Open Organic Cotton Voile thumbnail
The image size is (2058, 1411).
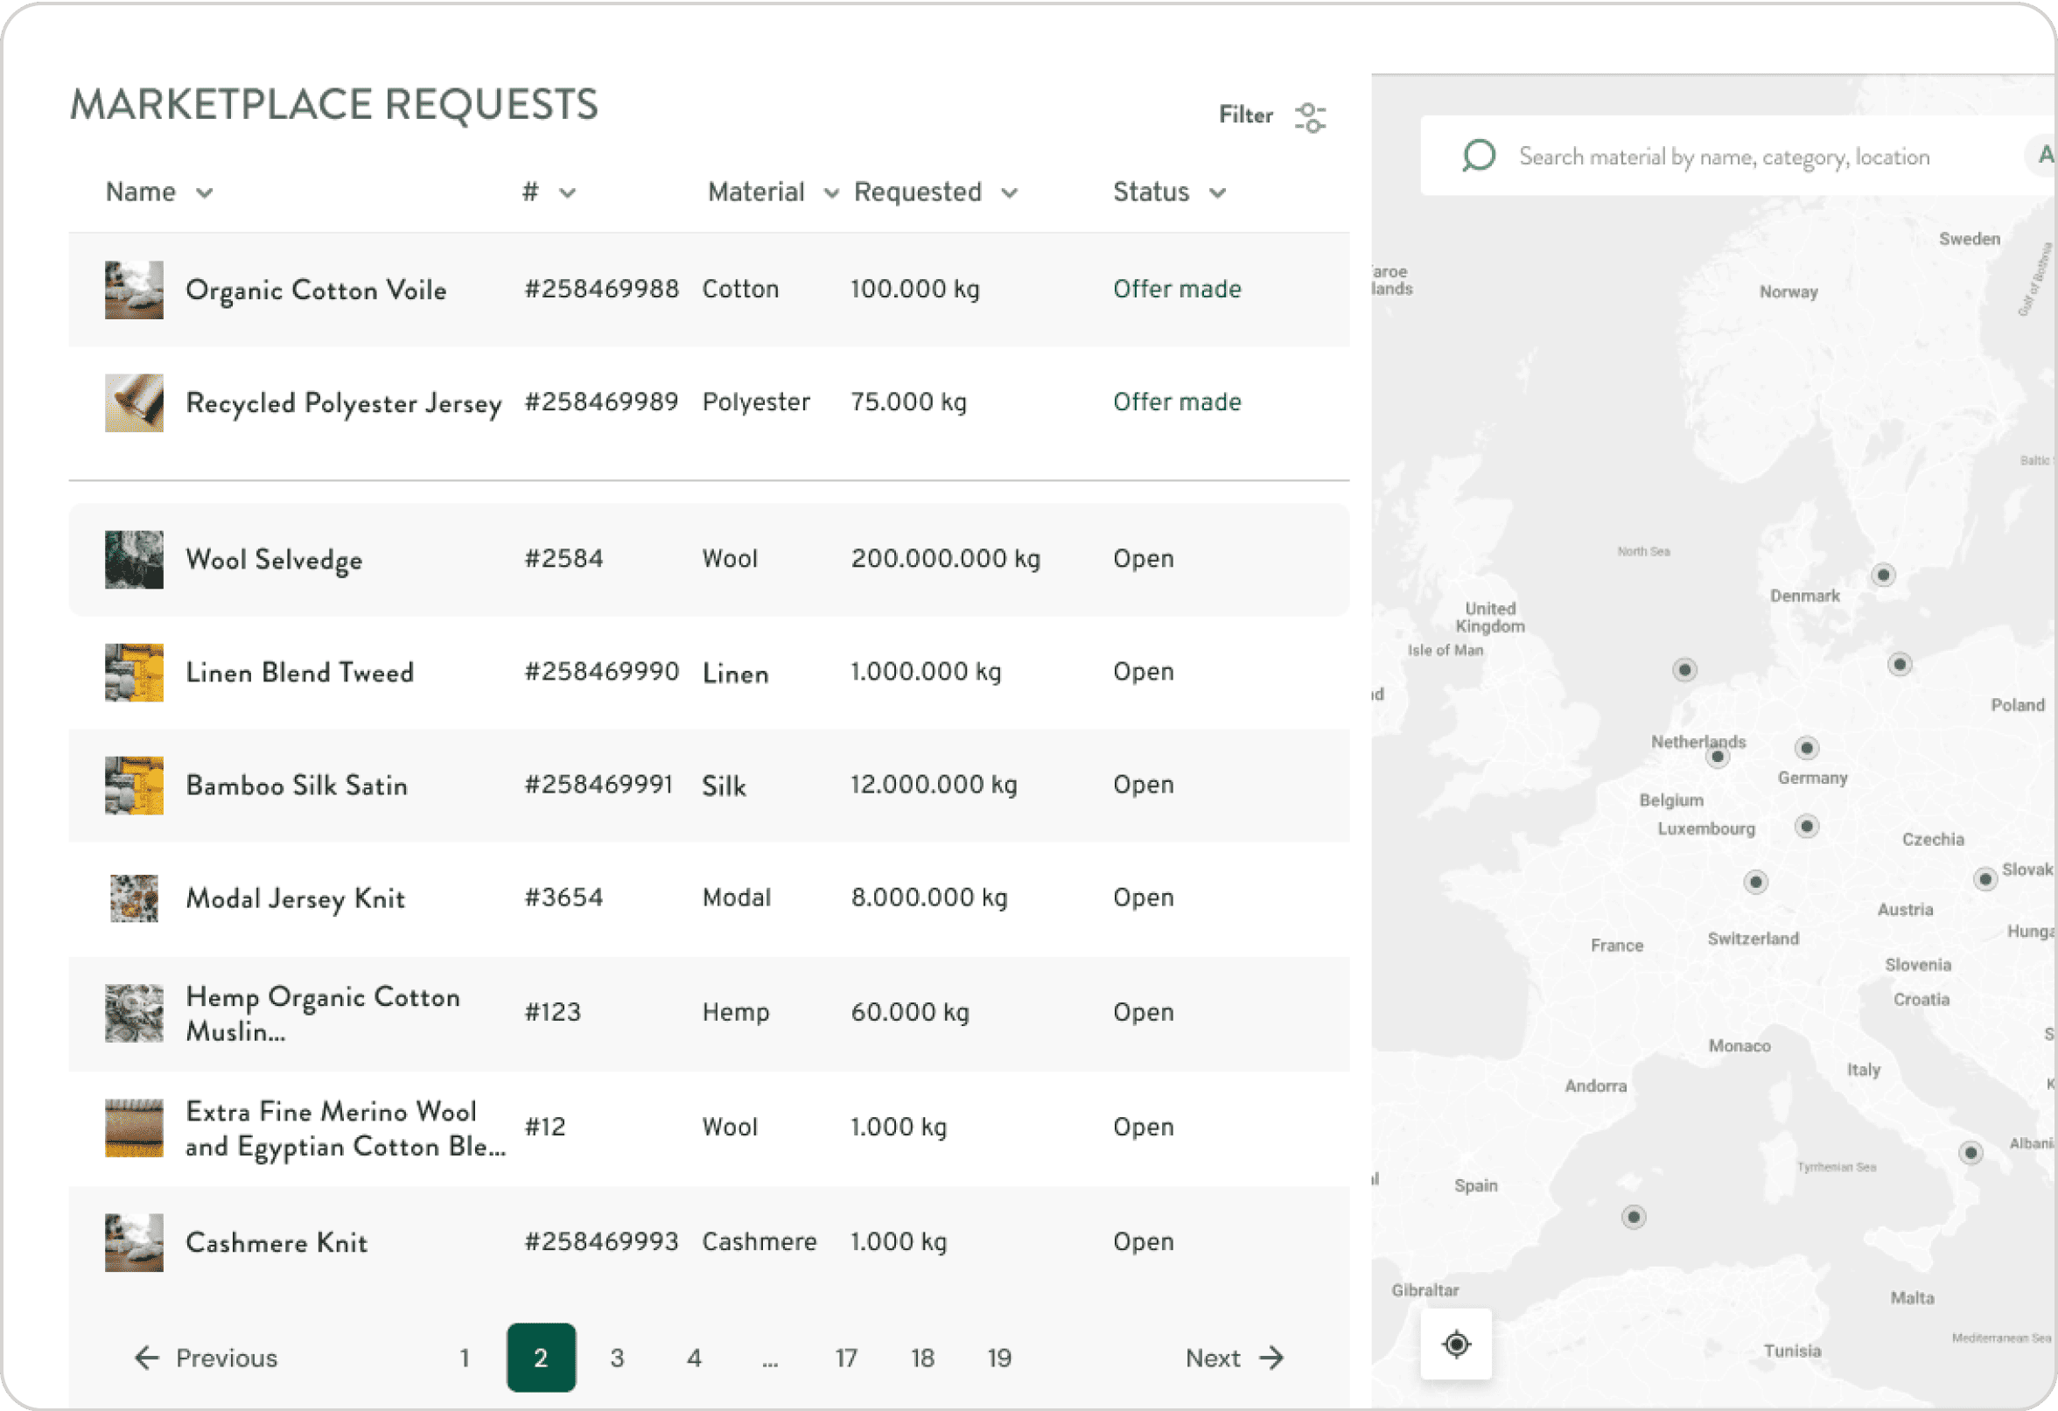pos(134,290)
